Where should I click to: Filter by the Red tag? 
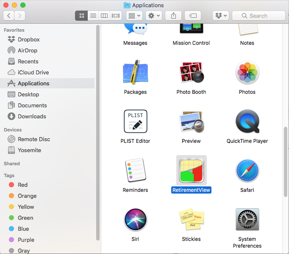47,185
